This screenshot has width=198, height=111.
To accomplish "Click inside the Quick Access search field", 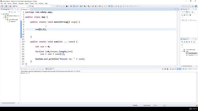I will click(186, 6).
